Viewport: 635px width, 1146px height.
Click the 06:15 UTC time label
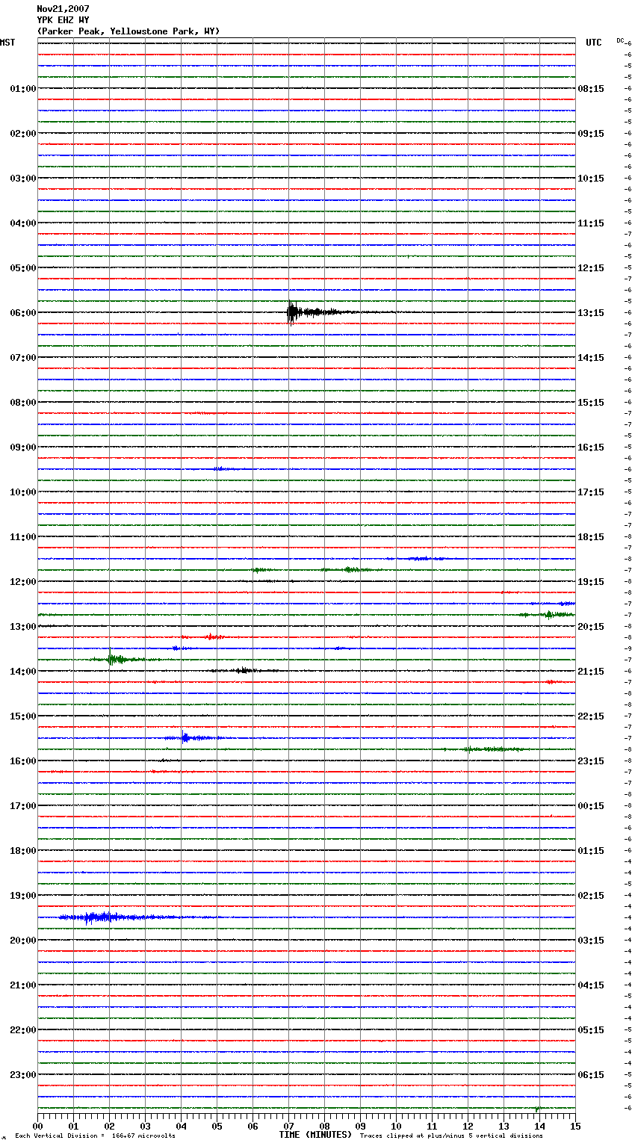(x=591, y=1075)
